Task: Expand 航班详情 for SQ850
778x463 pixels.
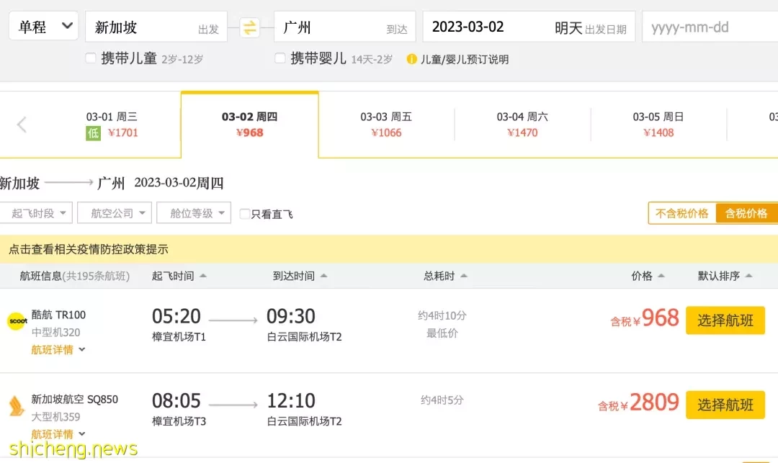Action: (58, 434)
